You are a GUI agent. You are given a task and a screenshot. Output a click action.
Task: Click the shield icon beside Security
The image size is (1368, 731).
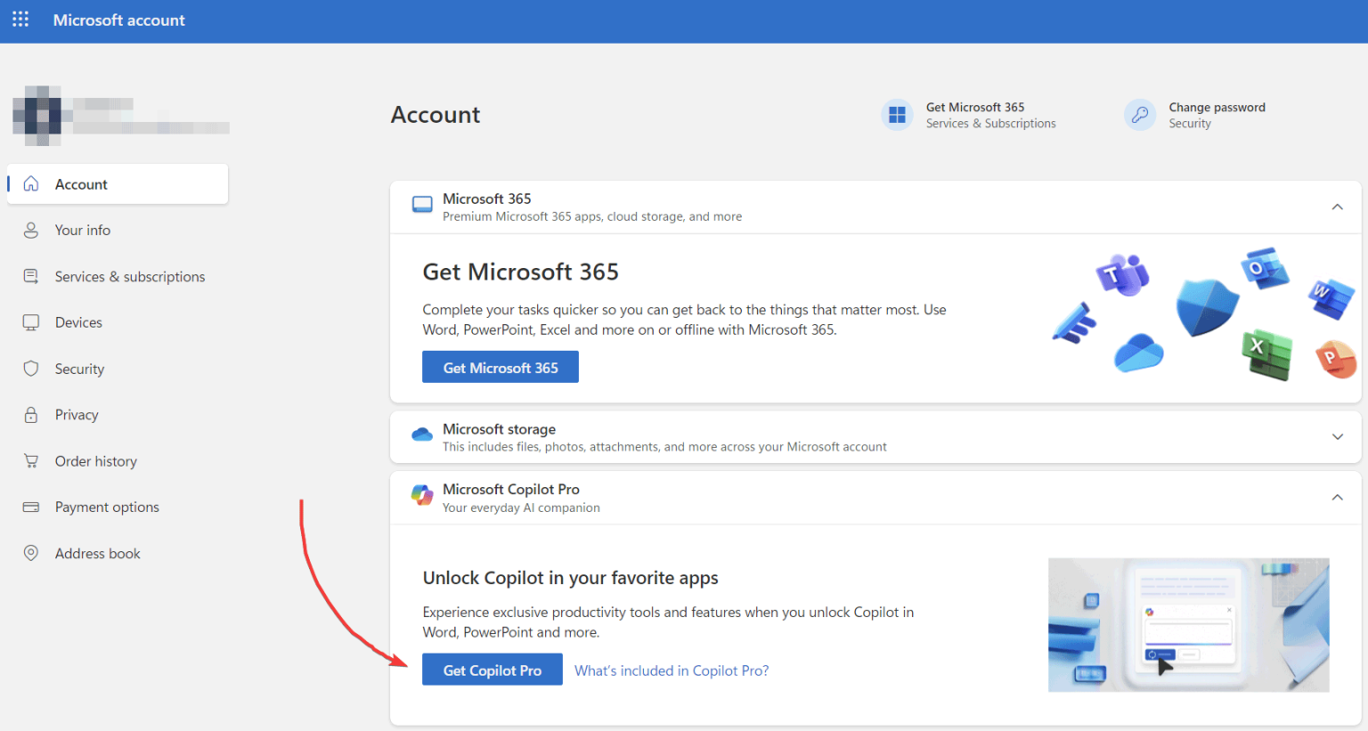coord(31,369)
